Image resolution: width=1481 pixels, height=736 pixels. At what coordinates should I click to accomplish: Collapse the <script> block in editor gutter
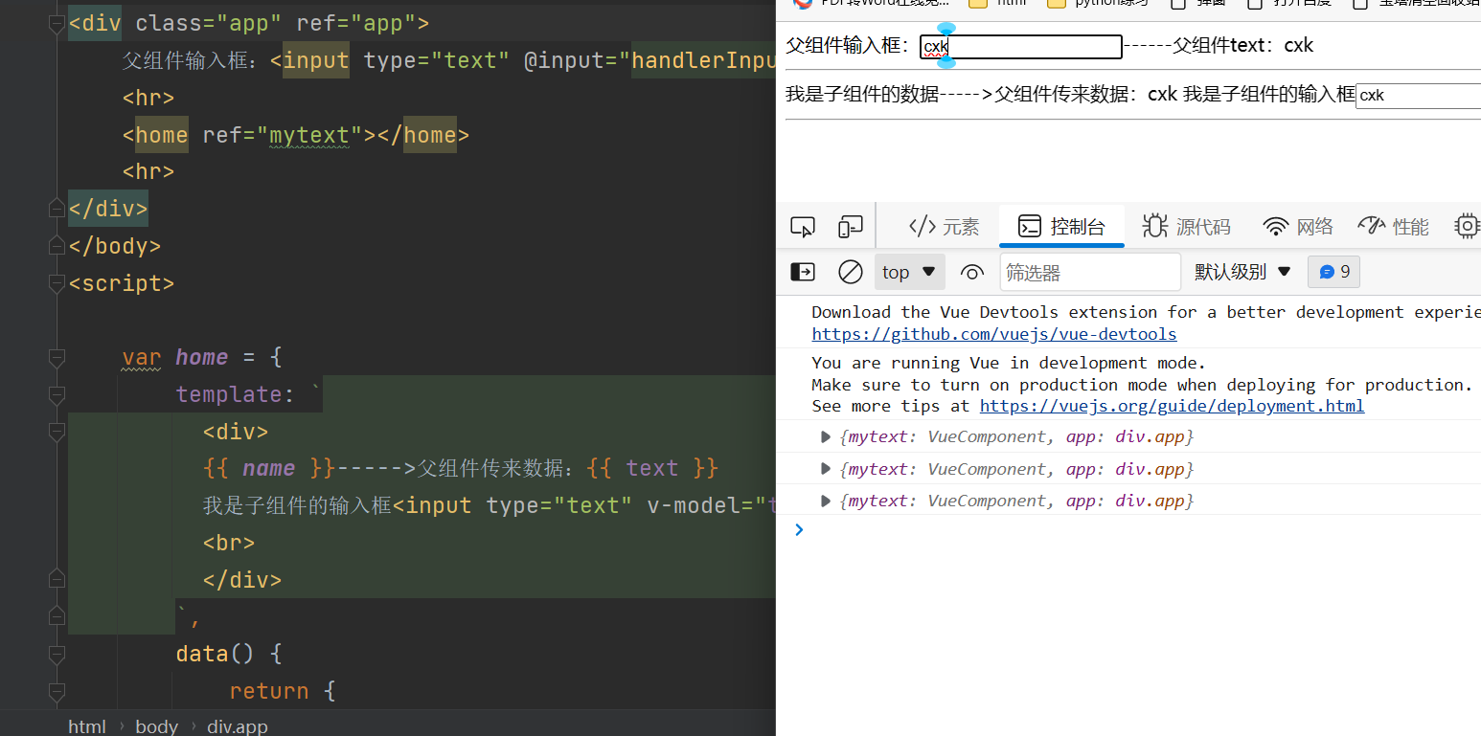(x=57, y=283)
